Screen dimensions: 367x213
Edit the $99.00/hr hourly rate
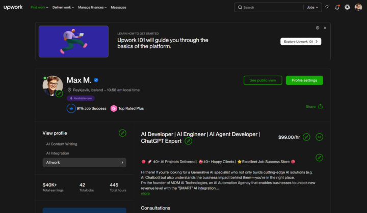pos(306,137)
